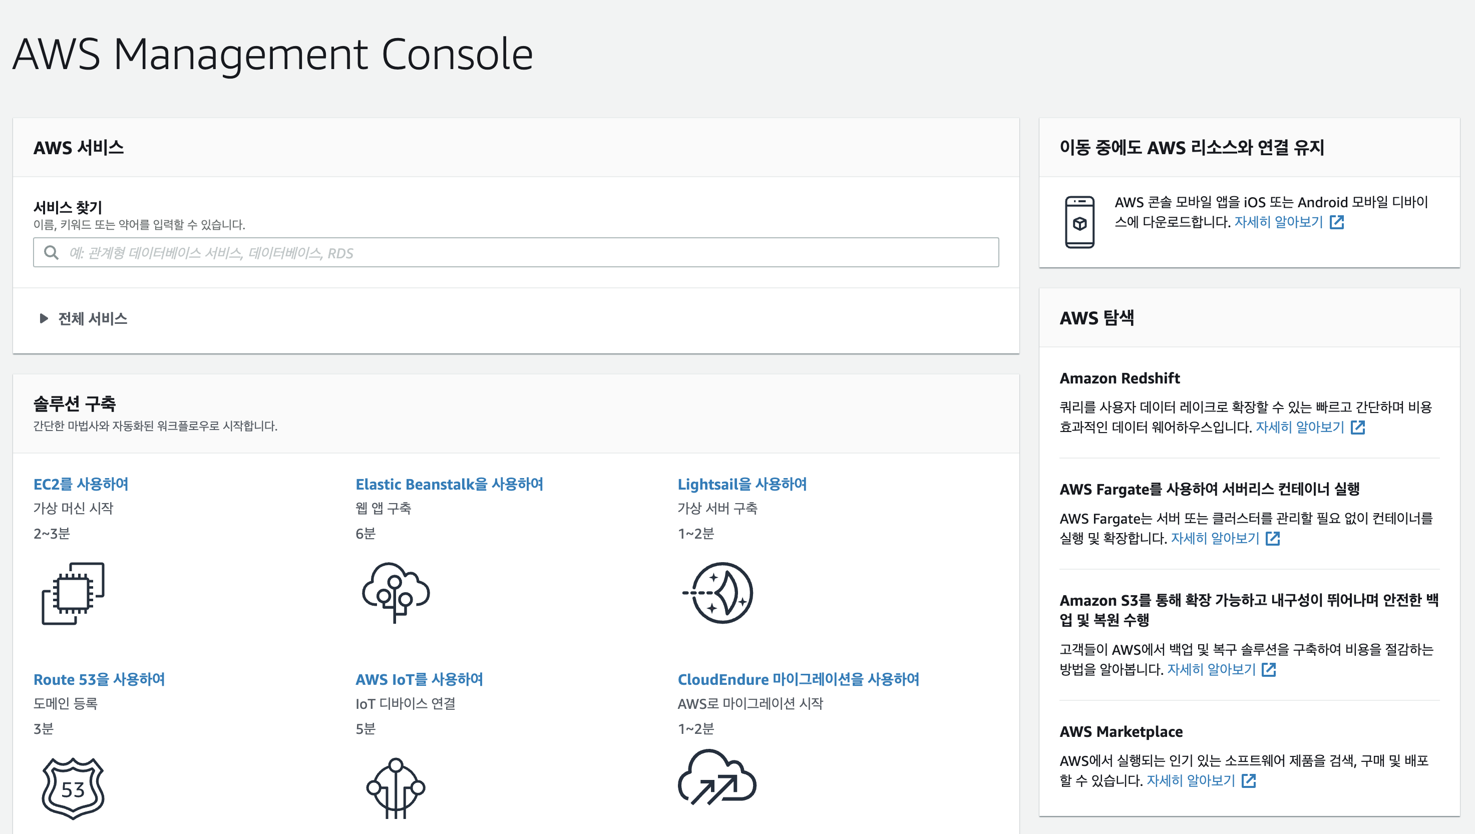
Task: Open 'CloudEndure 마이그레이션을 사용하여' link
Action: tap(798, 679)
